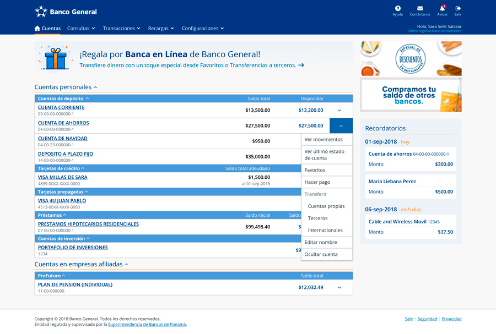Click the $12,032.49 pension balance
496x334 pixels.
click(311, 287)
